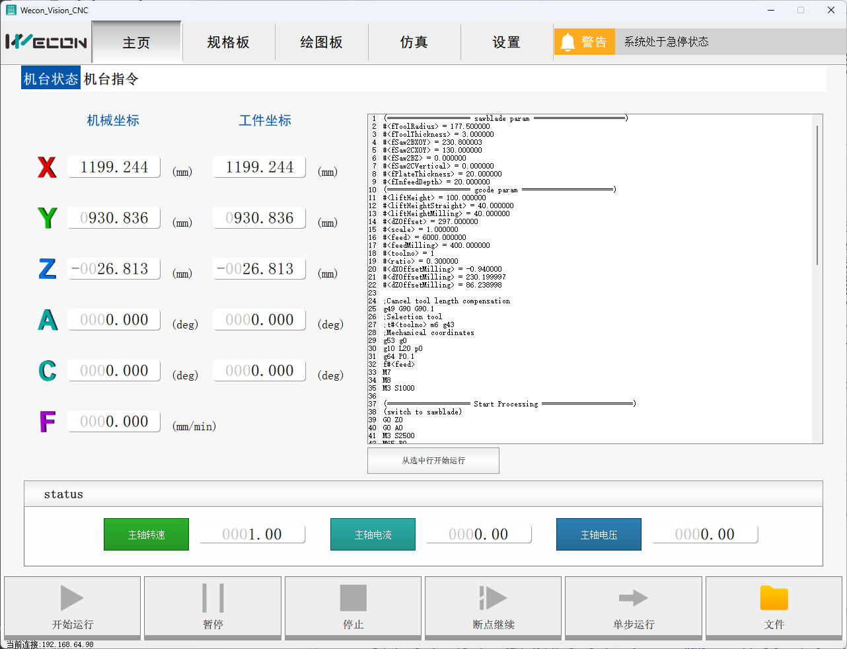Open the 绘图板 tab
847x649 pixels.
pos(322,42)
